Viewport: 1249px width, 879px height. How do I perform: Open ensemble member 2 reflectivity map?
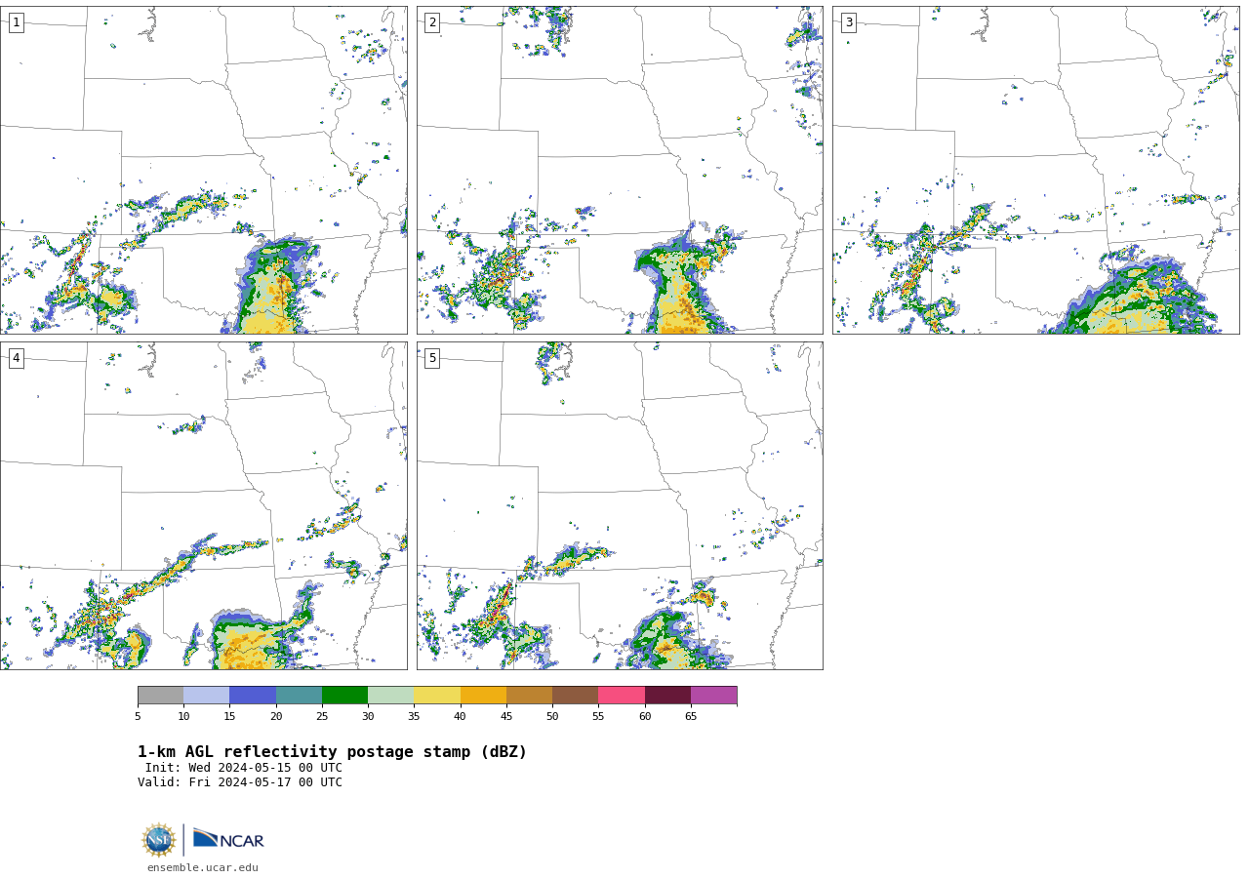[x=620, y=171]
